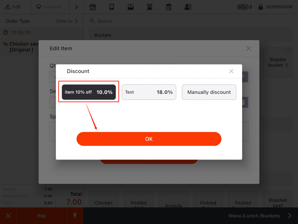The width and height of the screenshot is (298, 224).
Task: Select the Test 18.0% discount
Action: point(149,92)
